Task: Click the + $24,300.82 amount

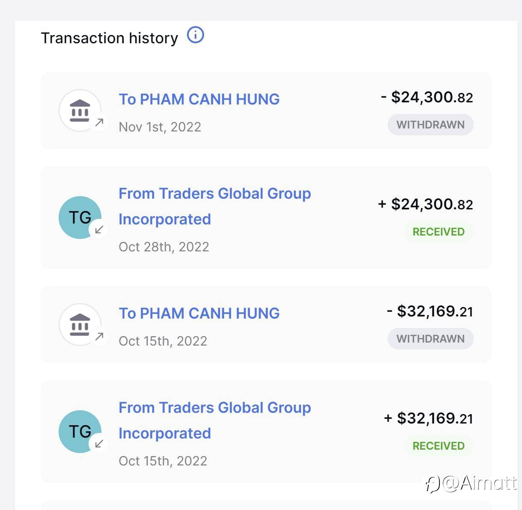Action: pos(426,204)
